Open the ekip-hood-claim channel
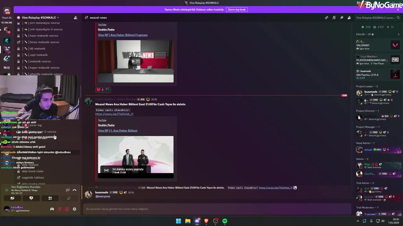Image resolution: width=403 pixels, height=226 pixels. coord(33,171)
